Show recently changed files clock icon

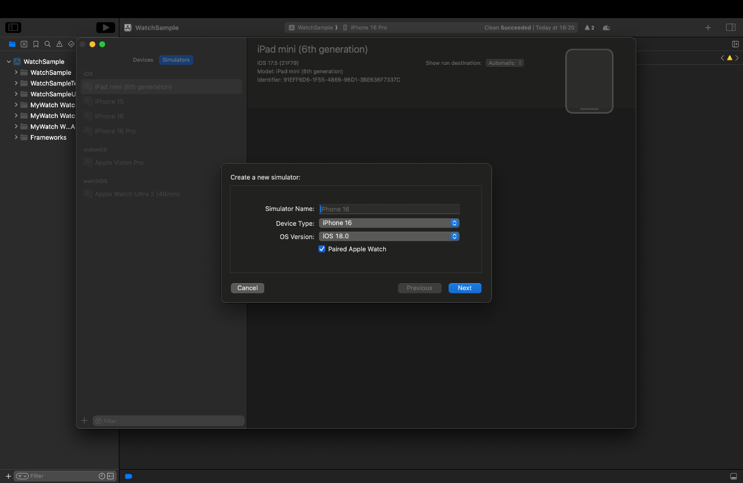click(102, 476)
